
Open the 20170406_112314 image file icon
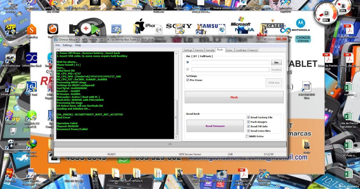pyautogui.click(x=221, y=175)
